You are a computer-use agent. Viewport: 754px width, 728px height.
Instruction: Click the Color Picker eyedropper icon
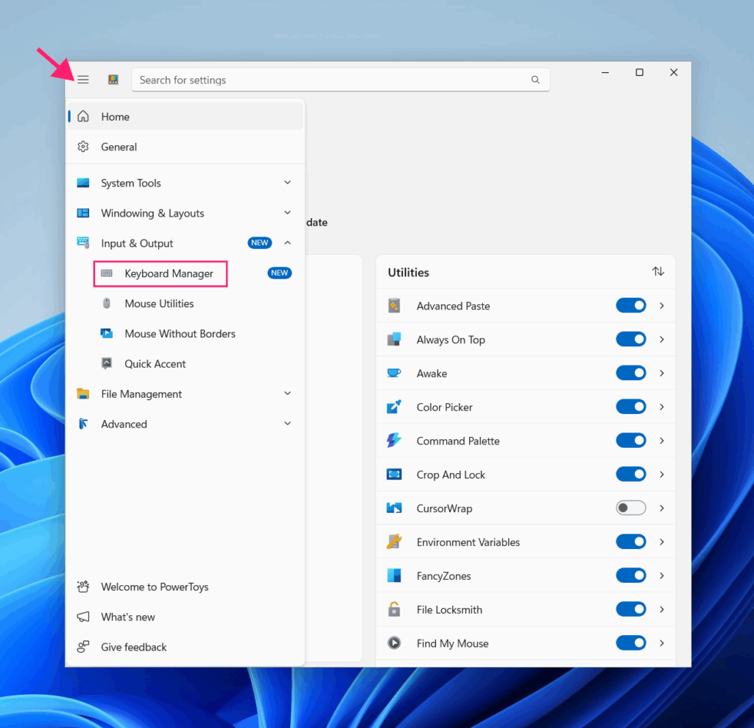[395, 407]
